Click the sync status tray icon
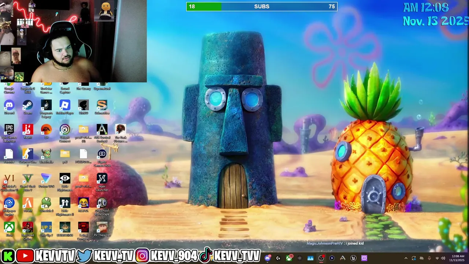Image resolution: width=469 pixels, height=264 pixels. pyautogui.click(x=414, y=258)
